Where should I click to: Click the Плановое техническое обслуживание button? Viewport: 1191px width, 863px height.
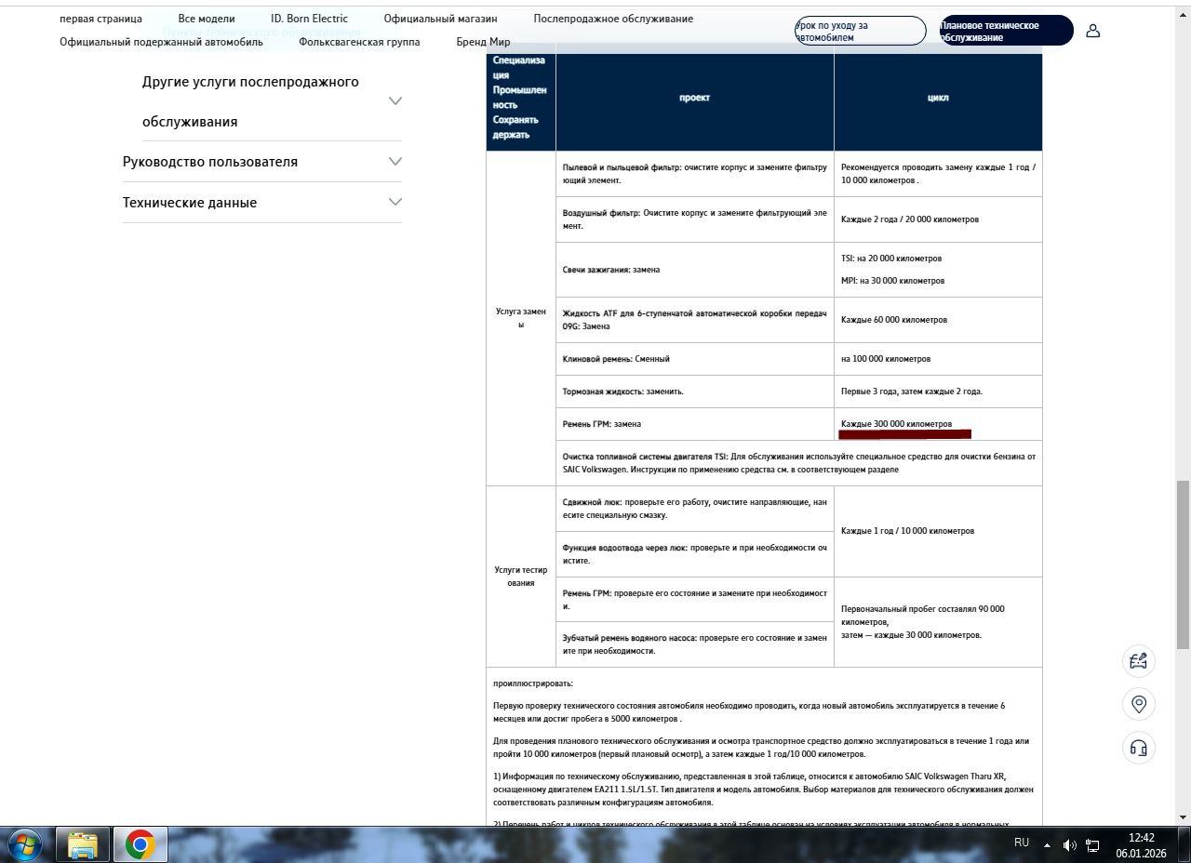(x=1007, y=31)
